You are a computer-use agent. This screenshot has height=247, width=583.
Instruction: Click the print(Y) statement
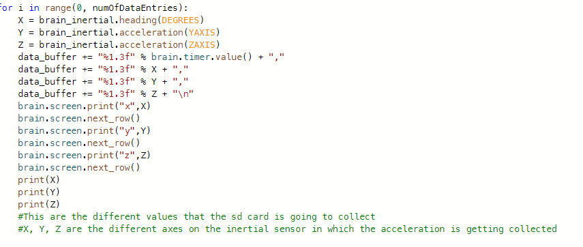click(39, 192)
